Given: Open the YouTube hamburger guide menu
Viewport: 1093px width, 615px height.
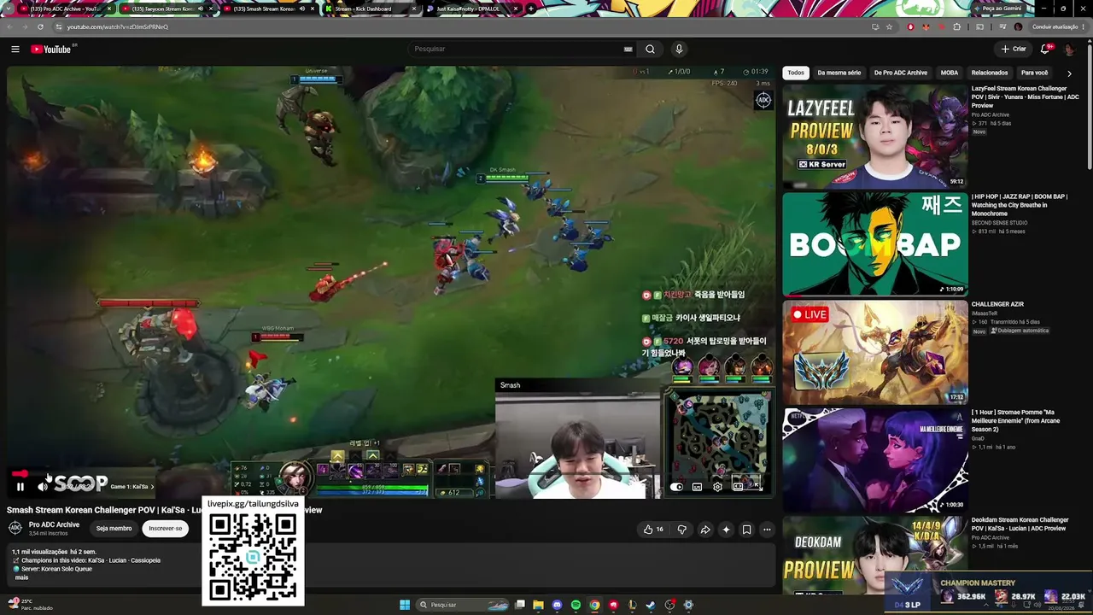Looking at the screenshot, I should coord(15,50).
